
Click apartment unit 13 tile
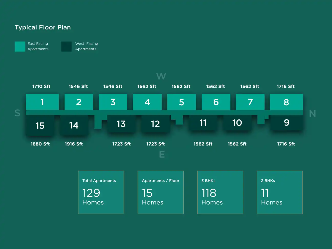tap(121, 124)
